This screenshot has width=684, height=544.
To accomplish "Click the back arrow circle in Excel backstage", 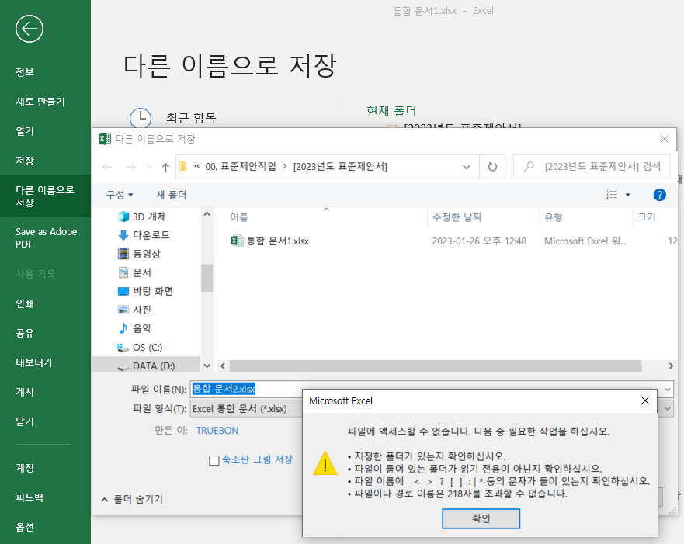I will click(x=30, y=29).
